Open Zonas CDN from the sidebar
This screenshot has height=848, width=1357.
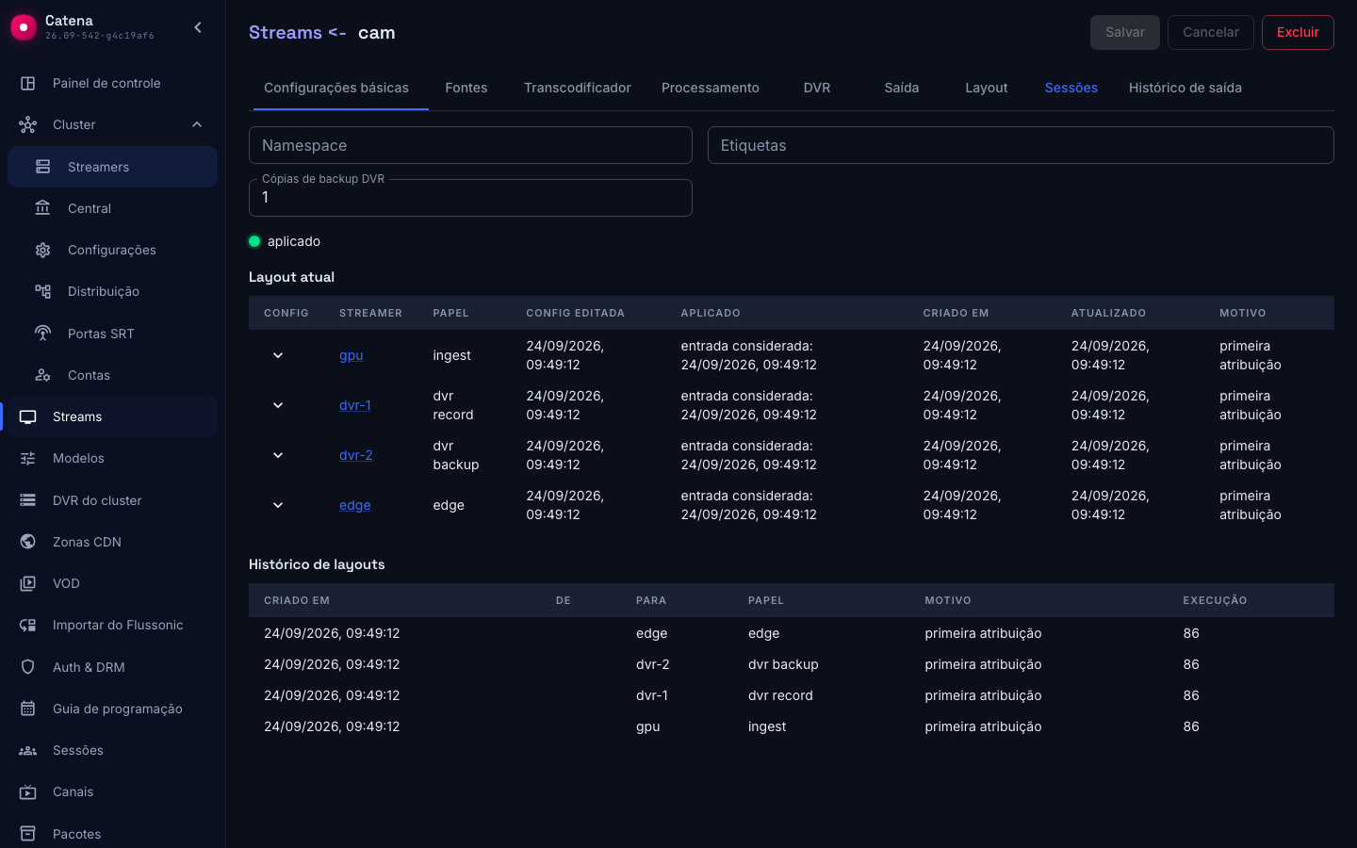click(113, 542)
